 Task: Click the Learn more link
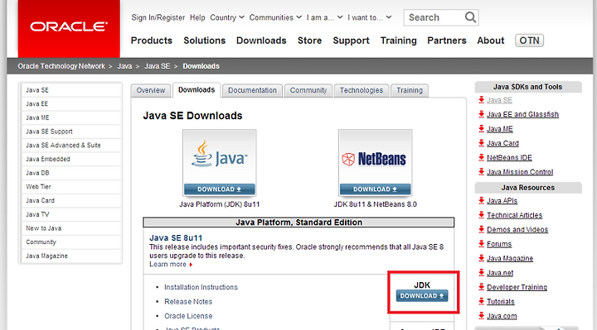[167, 265]
